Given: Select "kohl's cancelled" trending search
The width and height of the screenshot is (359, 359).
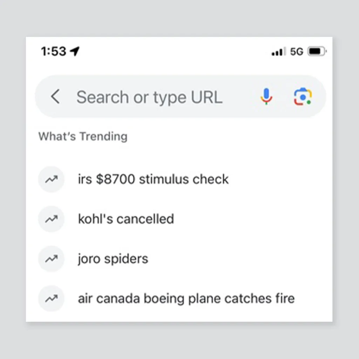Looking at the screenshot, I should pyautogui.click(x=126, y=219).
